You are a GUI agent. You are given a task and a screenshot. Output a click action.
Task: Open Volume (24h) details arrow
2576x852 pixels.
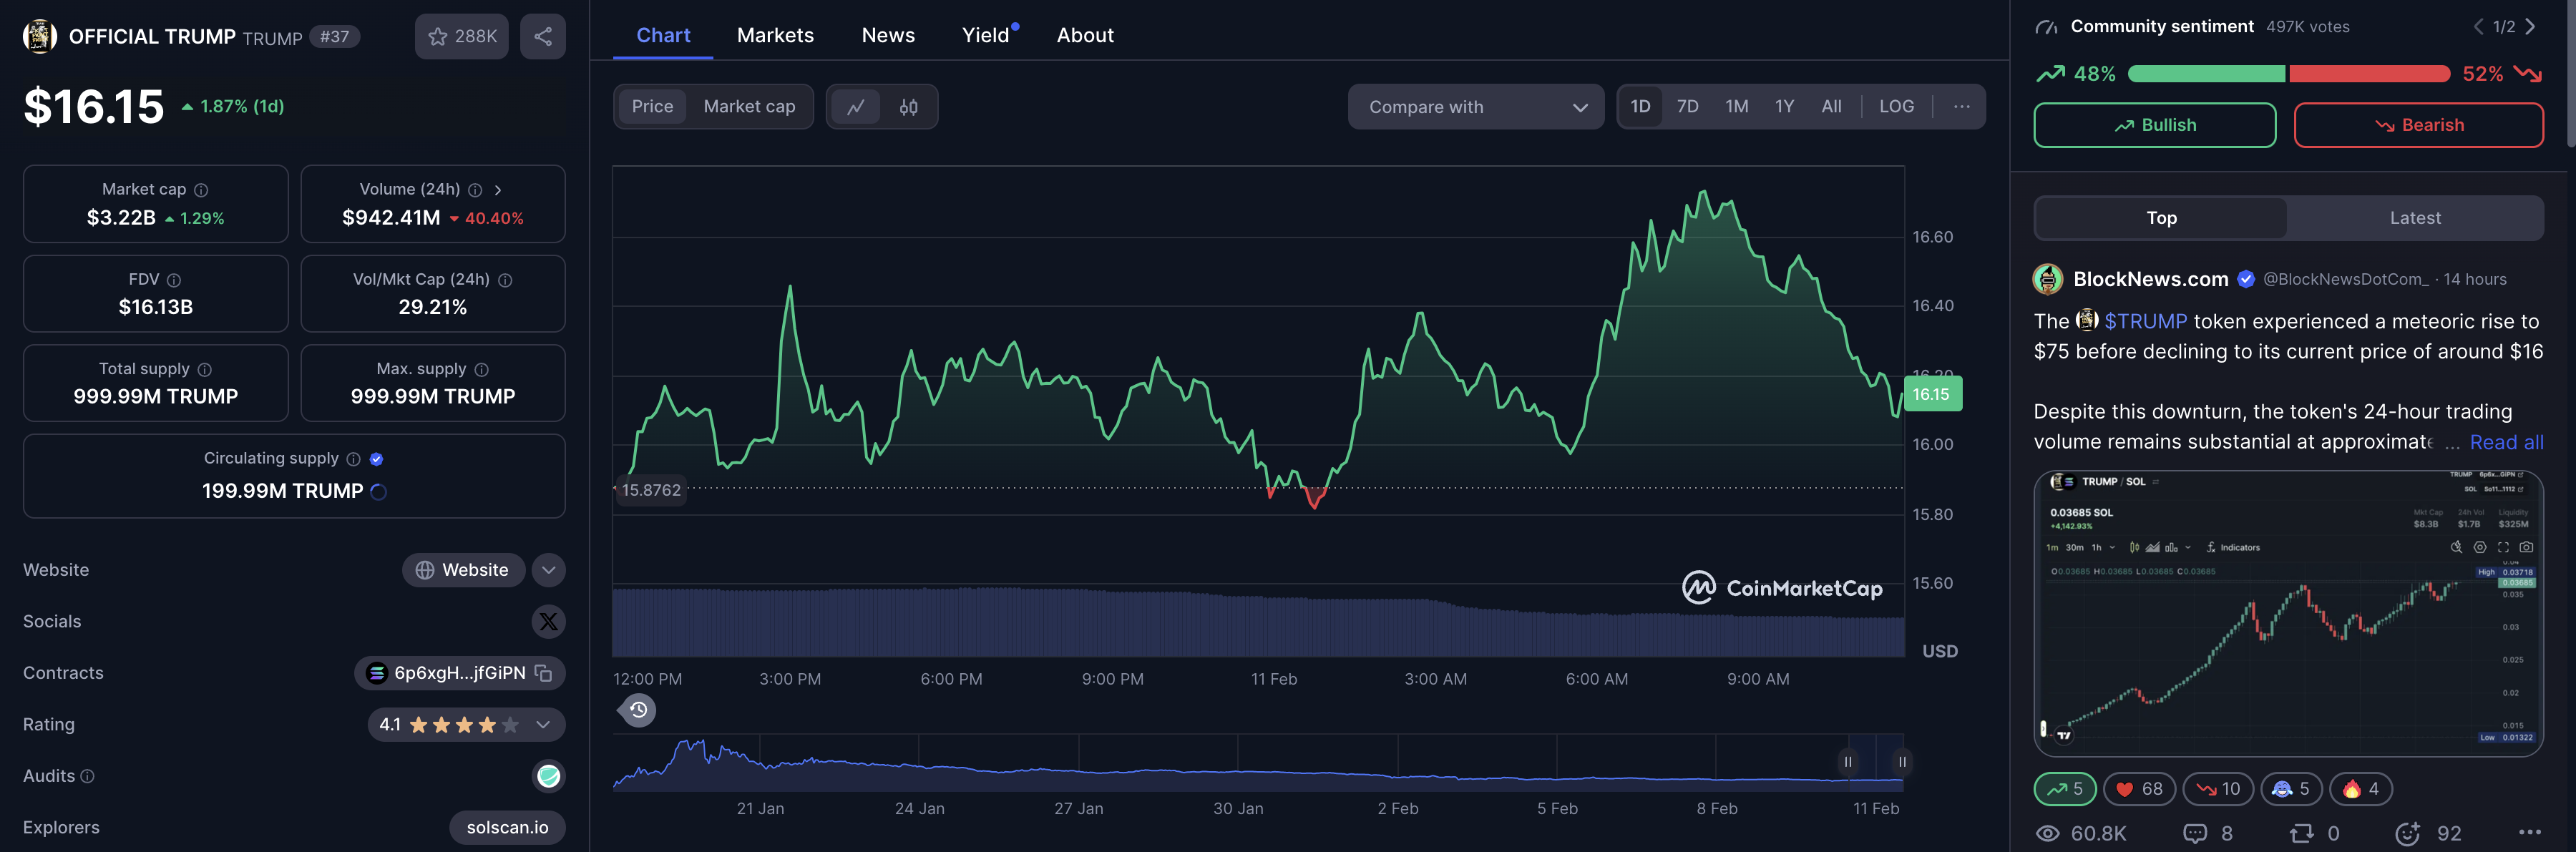click(x=498, y=190)
